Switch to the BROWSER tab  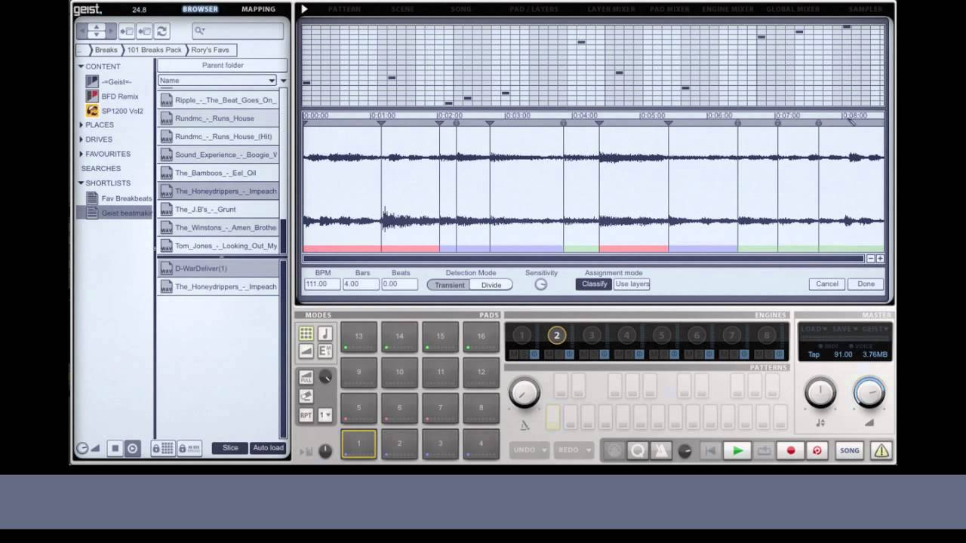click(x=200, y=9)
